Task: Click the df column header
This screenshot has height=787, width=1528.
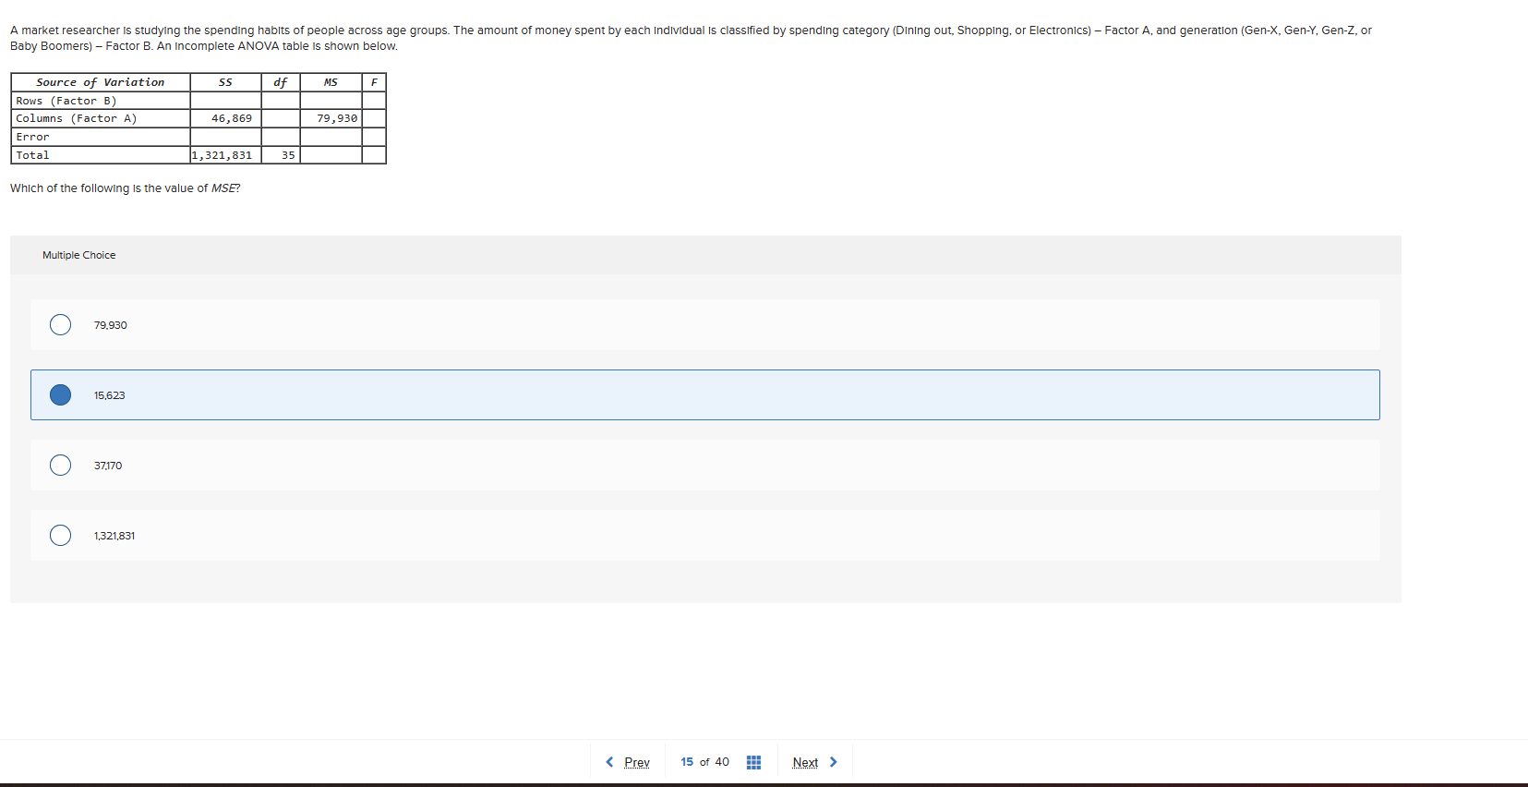Action: coord(281,82)
